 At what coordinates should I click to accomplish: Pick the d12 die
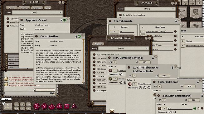click(x=44, y=106)
